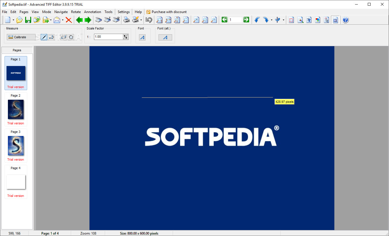Screen dimensions: 389x236
Task: Toggle the Measure mode ruler icon in toolbar
Action: coord(335,20)
